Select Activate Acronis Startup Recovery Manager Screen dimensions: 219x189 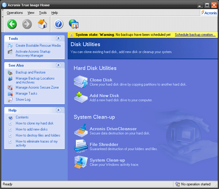[33, 54]
